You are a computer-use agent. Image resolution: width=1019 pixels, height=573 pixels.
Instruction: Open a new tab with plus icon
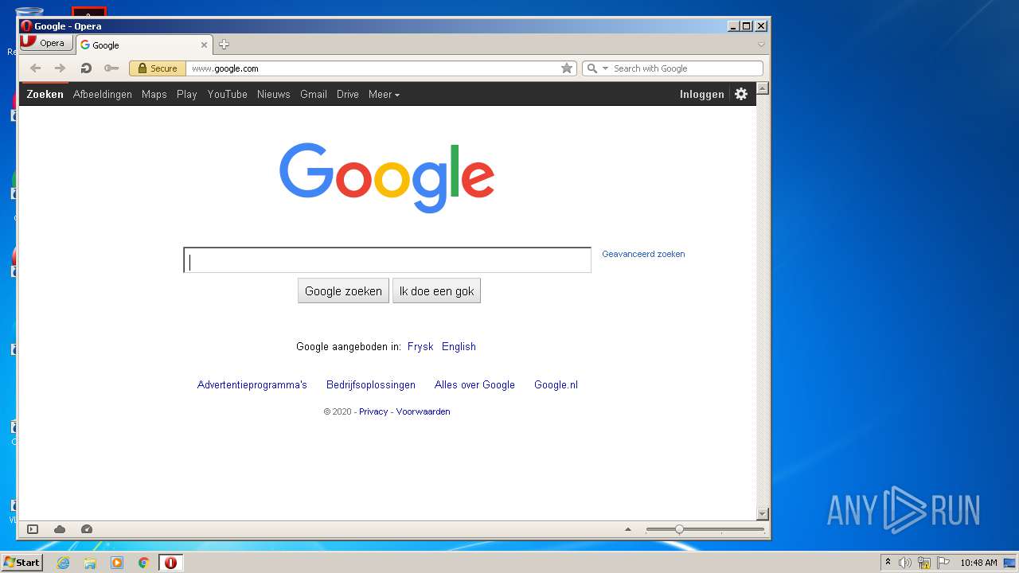point(224,45)
